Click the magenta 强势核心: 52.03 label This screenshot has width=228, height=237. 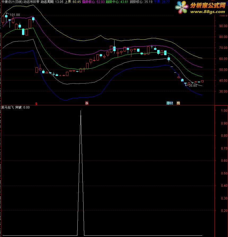click(x=93, y=2)
